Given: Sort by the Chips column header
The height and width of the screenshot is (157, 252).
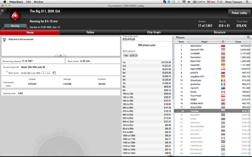Looking at the screenshot, I should coord(238,42).
